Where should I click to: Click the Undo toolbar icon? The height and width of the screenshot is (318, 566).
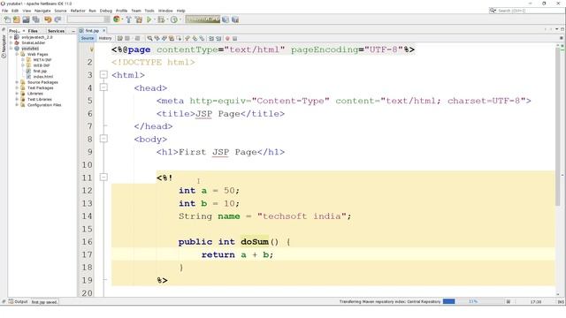(x=48, y=19)
